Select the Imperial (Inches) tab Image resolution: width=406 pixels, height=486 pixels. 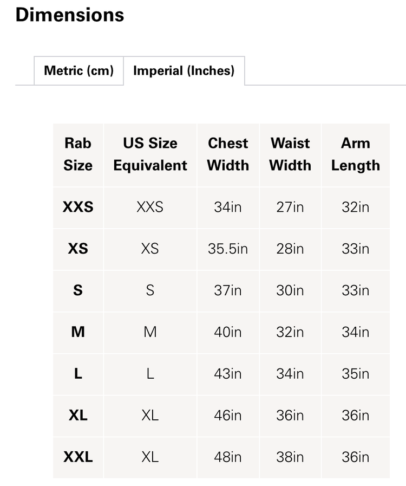184,71
